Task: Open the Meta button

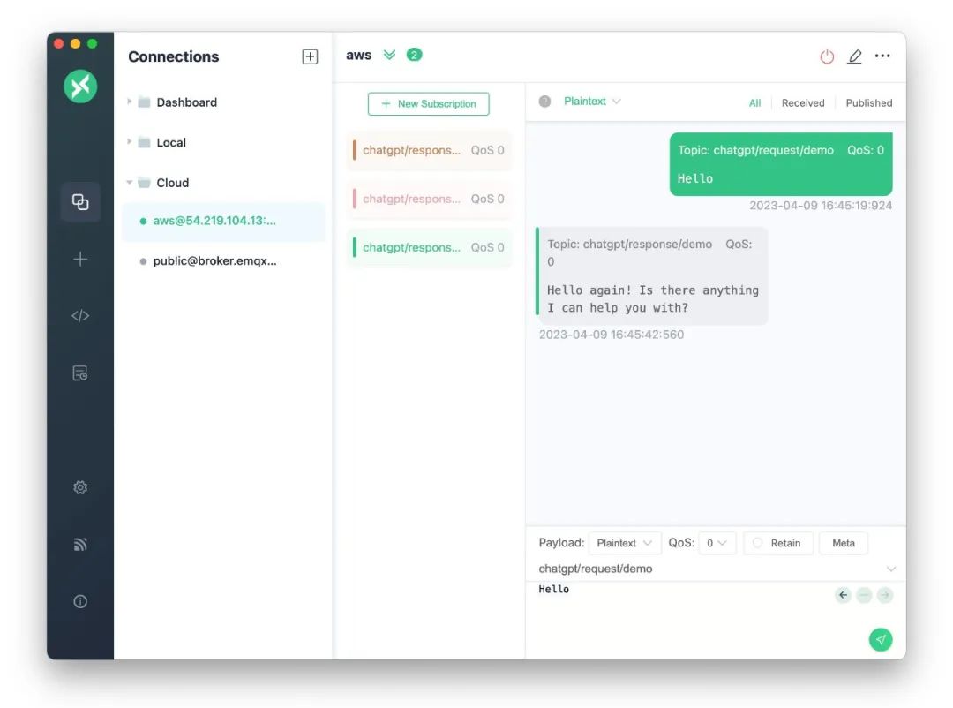Action: (843, 543)
